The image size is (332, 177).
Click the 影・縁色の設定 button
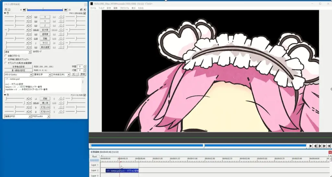coord(18,70)
